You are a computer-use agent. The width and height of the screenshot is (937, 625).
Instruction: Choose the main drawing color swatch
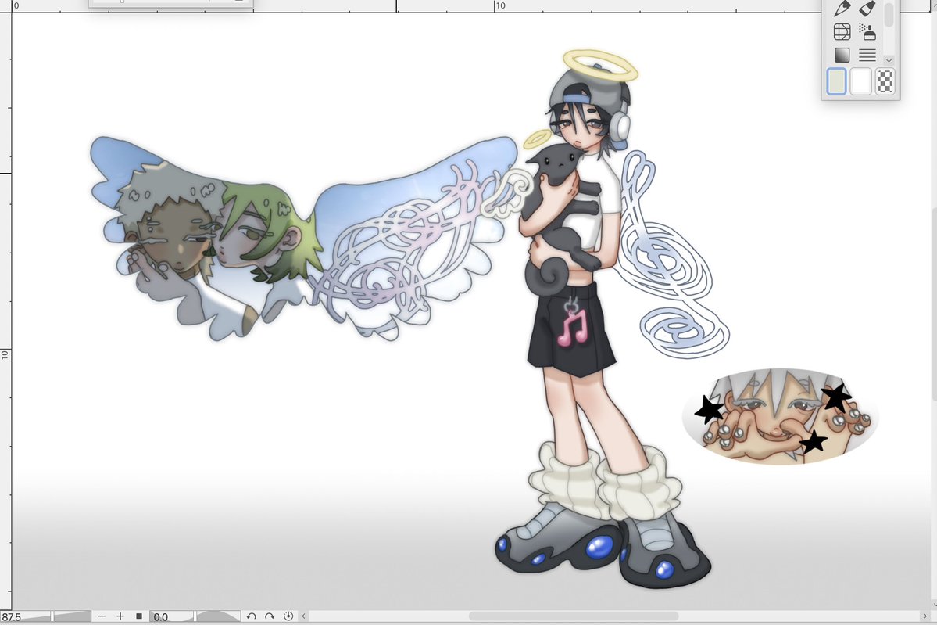click(x=837, y=81)
